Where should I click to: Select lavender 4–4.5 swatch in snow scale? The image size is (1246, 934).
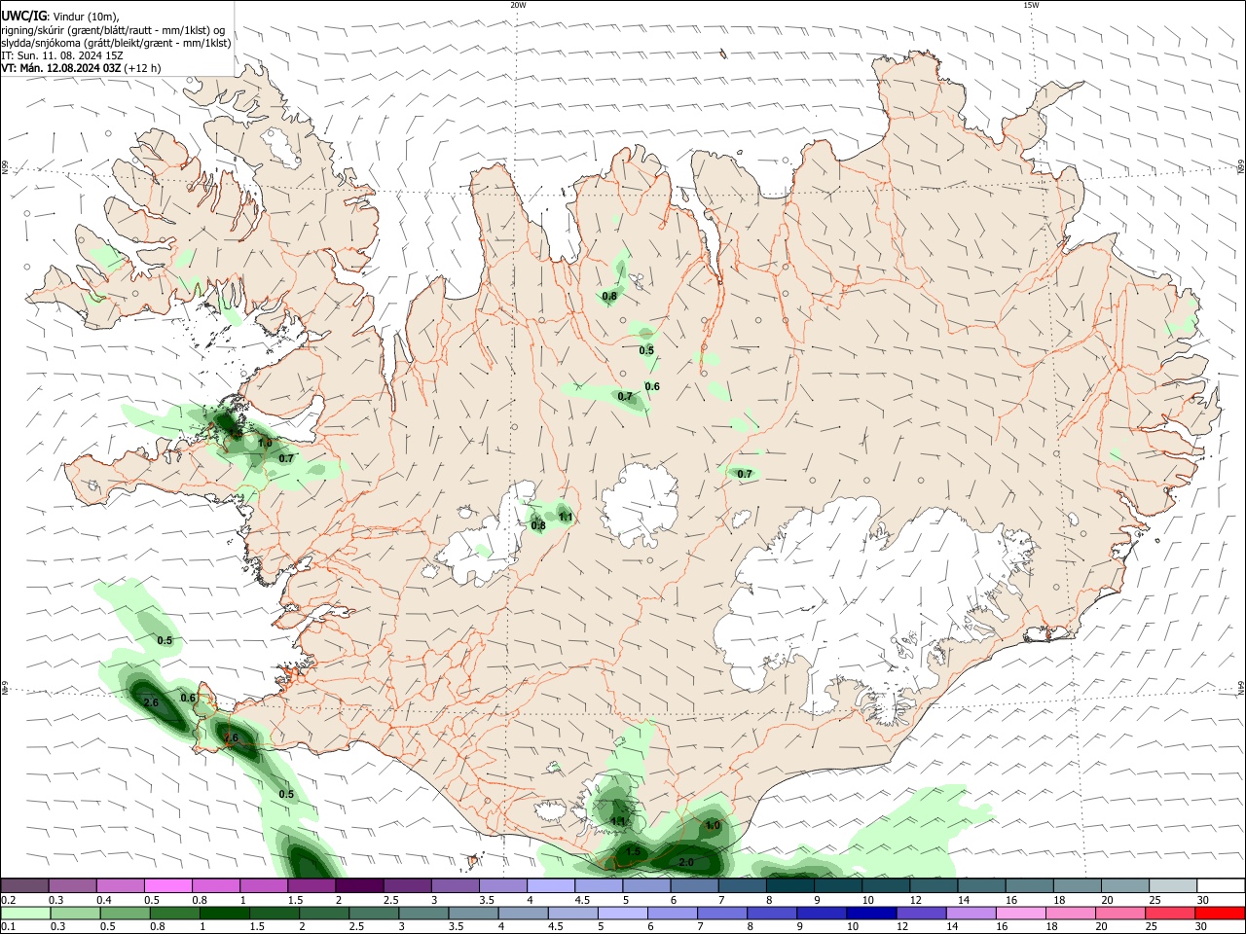tap(551, 886)
